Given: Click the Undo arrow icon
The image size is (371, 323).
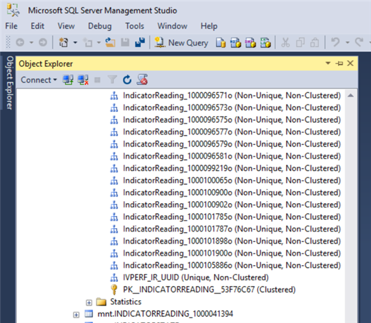Looking at the screenshot, I should 335,42.
